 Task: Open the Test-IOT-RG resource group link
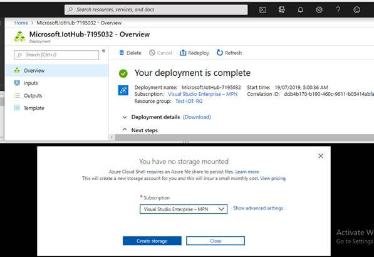[x=189, y=101]
